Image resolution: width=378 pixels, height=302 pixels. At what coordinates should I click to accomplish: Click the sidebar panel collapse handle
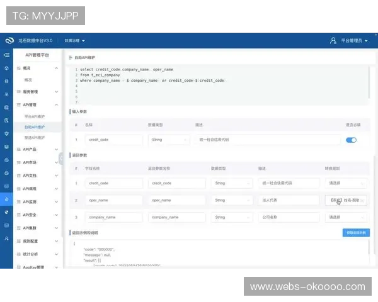tap(61, 157)
